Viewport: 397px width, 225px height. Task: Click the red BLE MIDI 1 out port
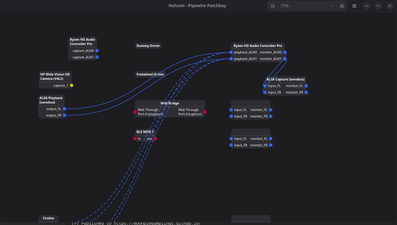[x=155, y=139]
